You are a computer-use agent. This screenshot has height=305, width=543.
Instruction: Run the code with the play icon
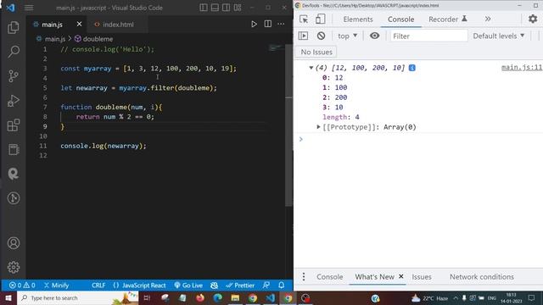tap(254, 24)
